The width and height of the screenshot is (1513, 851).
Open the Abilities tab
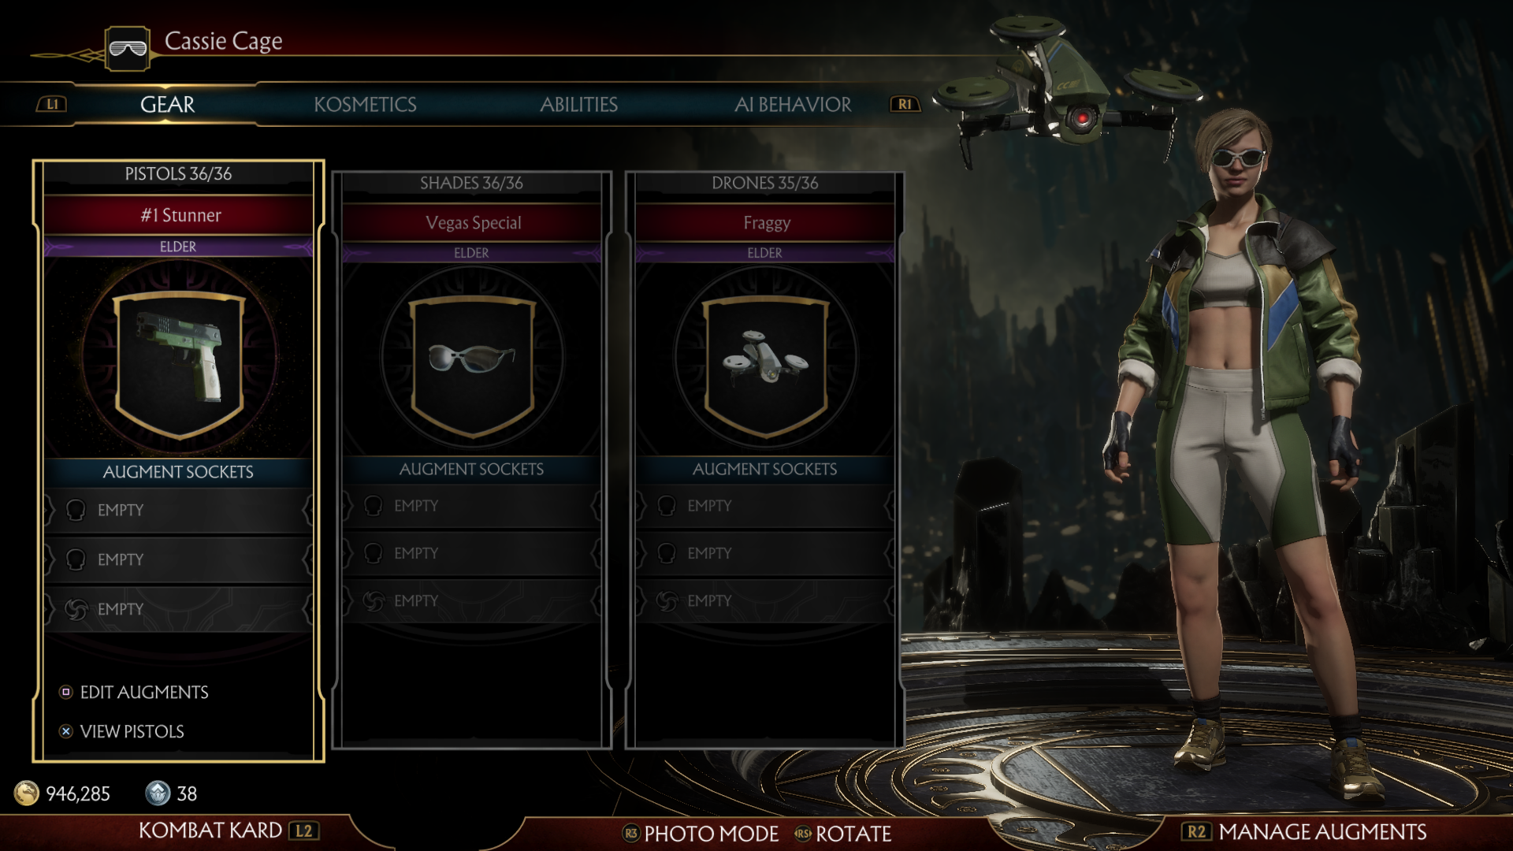pyautogui.click(x=578, y=104)
